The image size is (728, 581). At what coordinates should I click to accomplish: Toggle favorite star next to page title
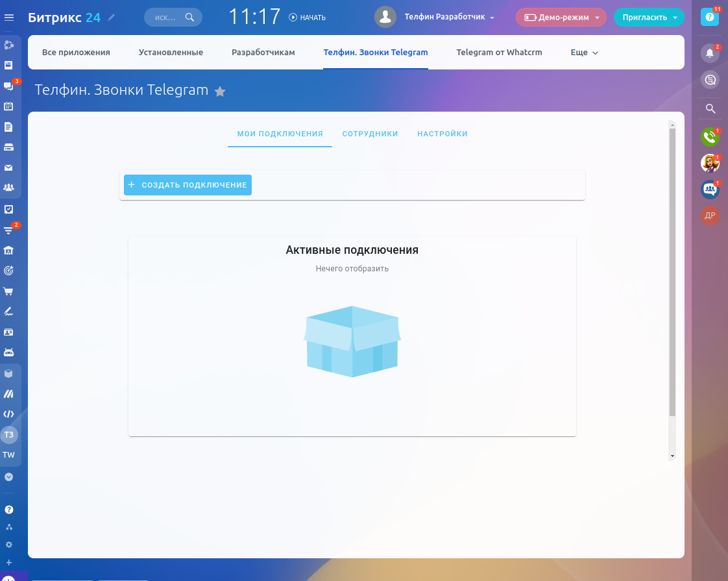pyautogui.click(x=220, y=92)
